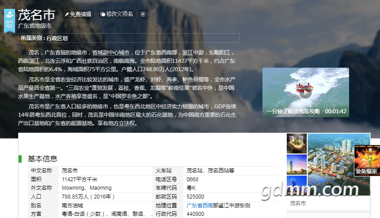Click the 装备爆率 game advertisement
The height and width of the screenshot is (218, 380).
tap(367, 160)
